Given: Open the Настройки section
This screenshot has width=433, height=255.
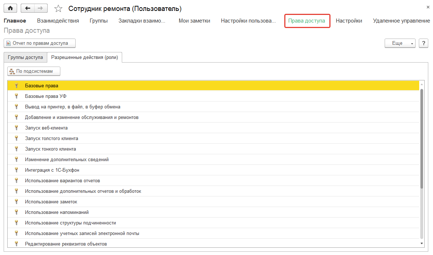Looking at the screenshot, I should [x=349, y=21].
